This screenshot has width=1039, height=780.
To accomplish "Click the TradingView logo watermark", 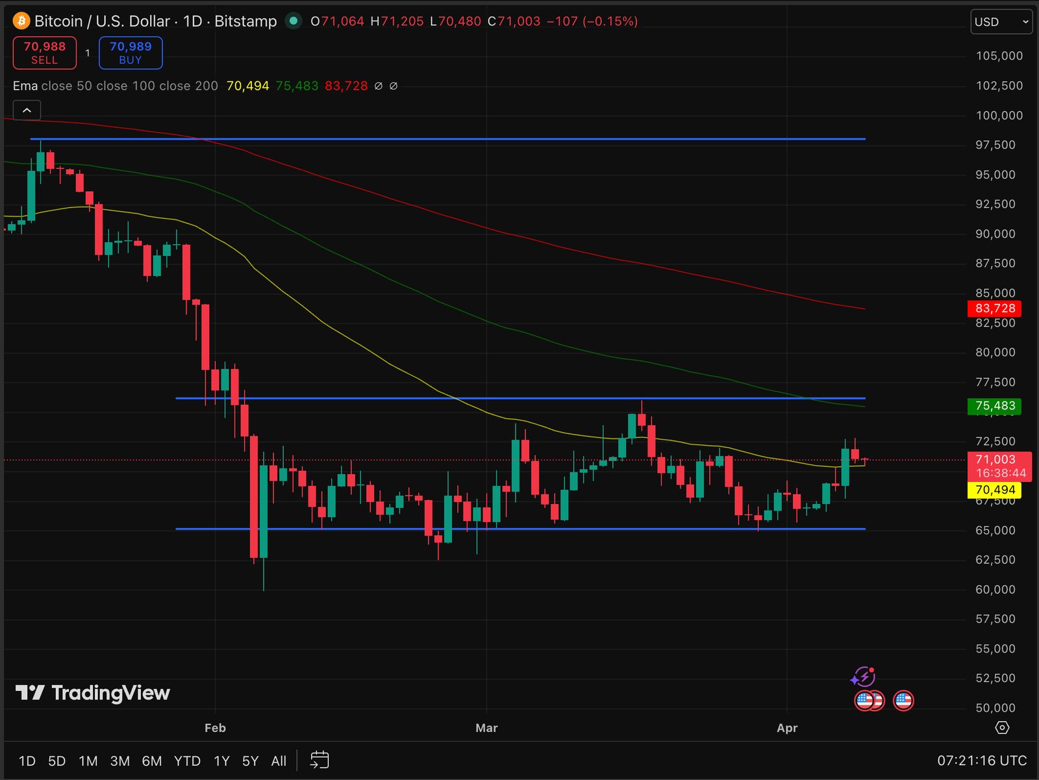I will coord(93,693).
